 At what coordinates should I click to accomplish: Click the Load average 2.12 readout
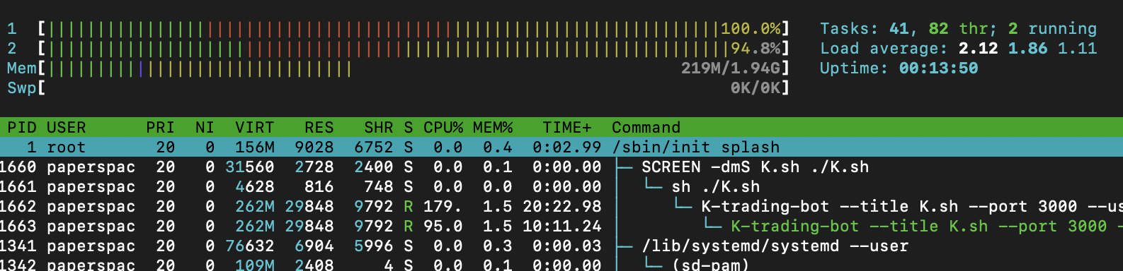958,49
